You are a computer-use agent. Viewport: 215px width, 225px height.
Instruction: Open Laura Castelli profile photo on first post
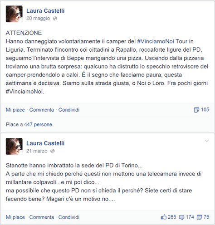(14, 14)
